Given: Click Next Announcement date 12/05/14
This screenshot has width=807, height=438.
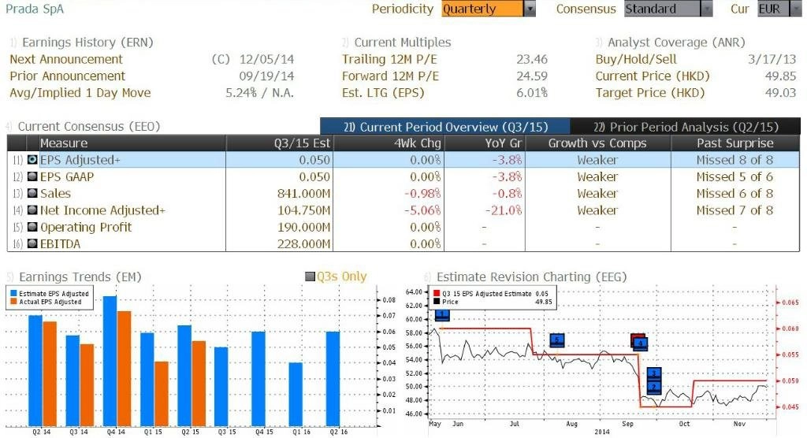Looking at the screenshot, I should point(266,59).
